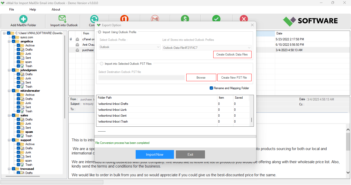This screenshot has height=185, width=351.
Task: Click the conversion progress bar in dialog
Action: click(175, 136)
